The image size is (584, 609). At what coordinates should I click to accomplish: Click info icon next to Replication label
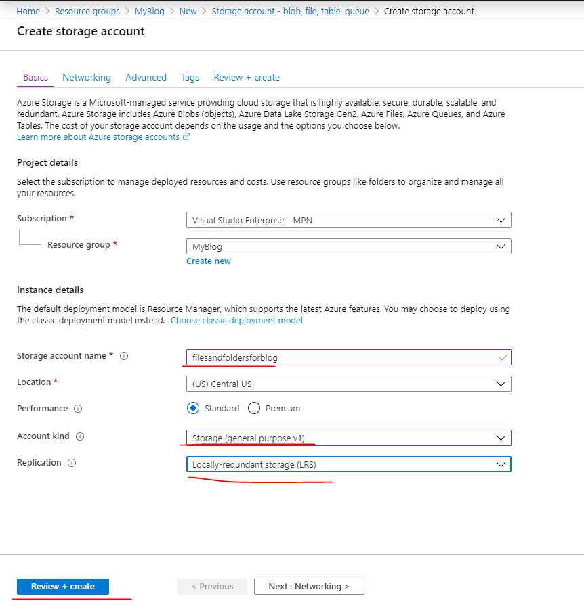[72, 463]
